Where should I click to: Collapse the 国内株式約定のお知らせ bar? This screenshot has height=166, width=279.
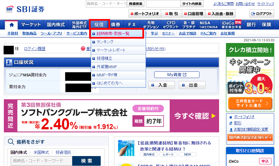point(250,138)
